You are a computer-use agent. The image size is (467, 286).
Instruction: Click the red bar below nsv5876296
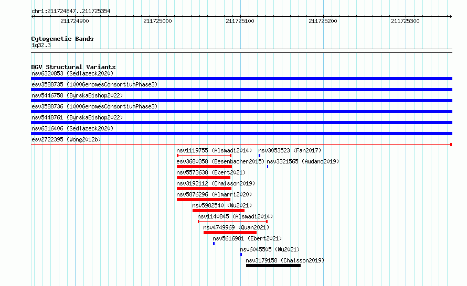point(204,200)
